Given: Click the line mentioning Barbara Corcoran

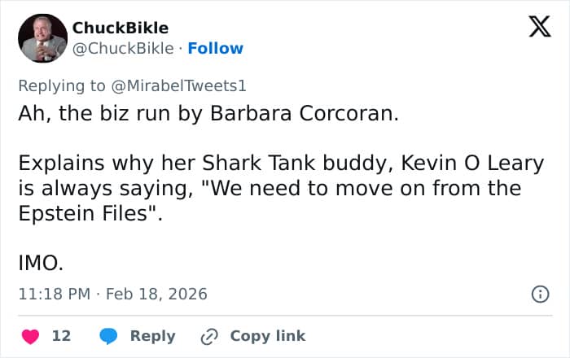Looking at the screenshot, I should click(x=209, y=112).
